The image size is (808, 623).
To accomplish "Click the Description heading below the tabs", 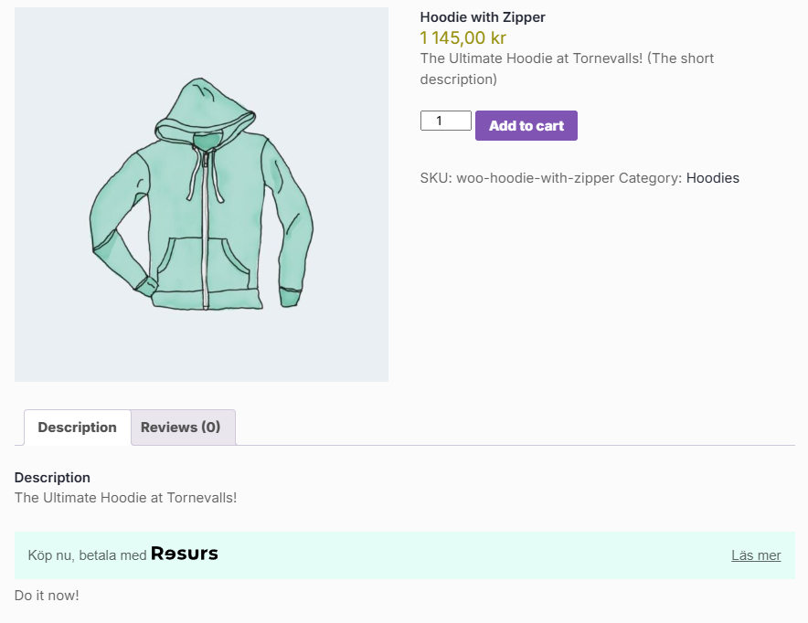I will (52, 477).
